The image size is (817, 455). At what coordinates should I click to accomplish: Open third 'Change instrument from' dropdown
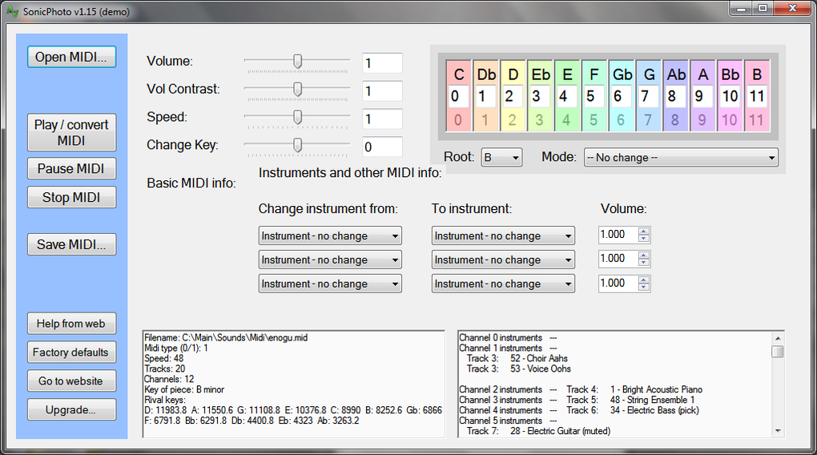coord(330,284)
